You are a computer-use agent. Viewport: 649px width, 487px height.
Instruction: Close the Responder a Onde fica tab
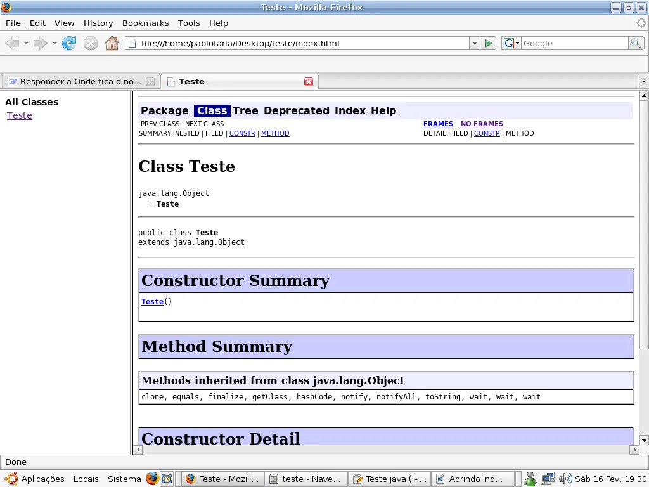(x=150, y=82)
